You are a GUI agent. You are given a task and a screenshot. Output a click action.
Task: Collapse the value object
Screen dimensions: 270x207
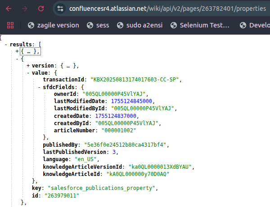pyautogui.click(x=28, y=72)
